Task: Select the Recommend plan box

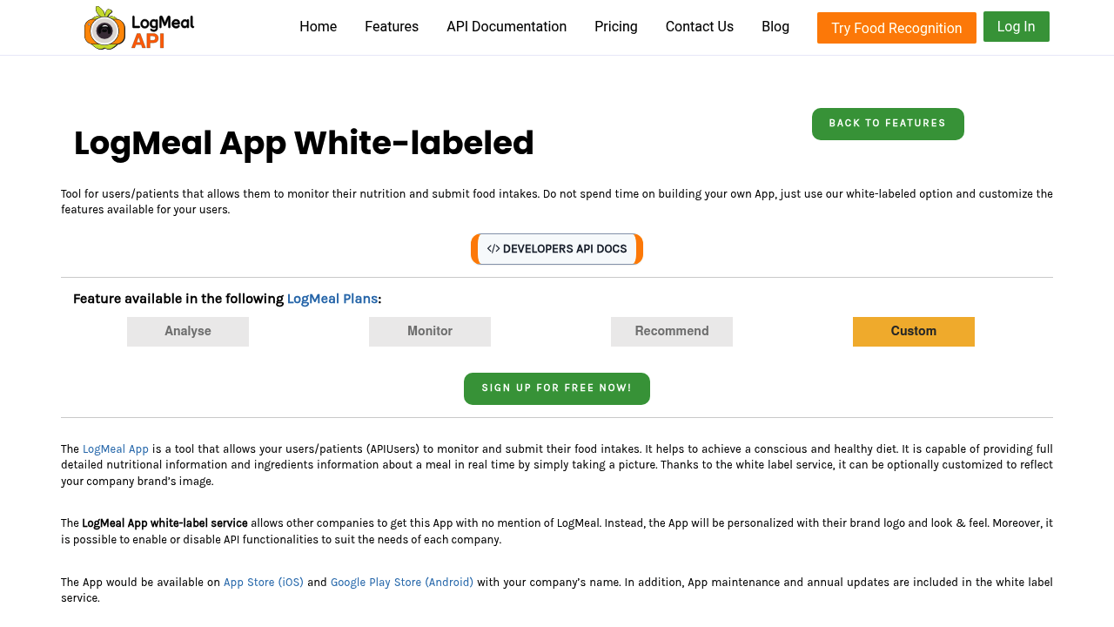Action: (672, 332)
